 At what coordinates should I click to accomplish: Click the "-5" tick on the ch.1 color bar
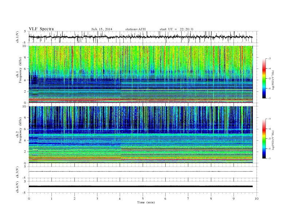[269, 79]
